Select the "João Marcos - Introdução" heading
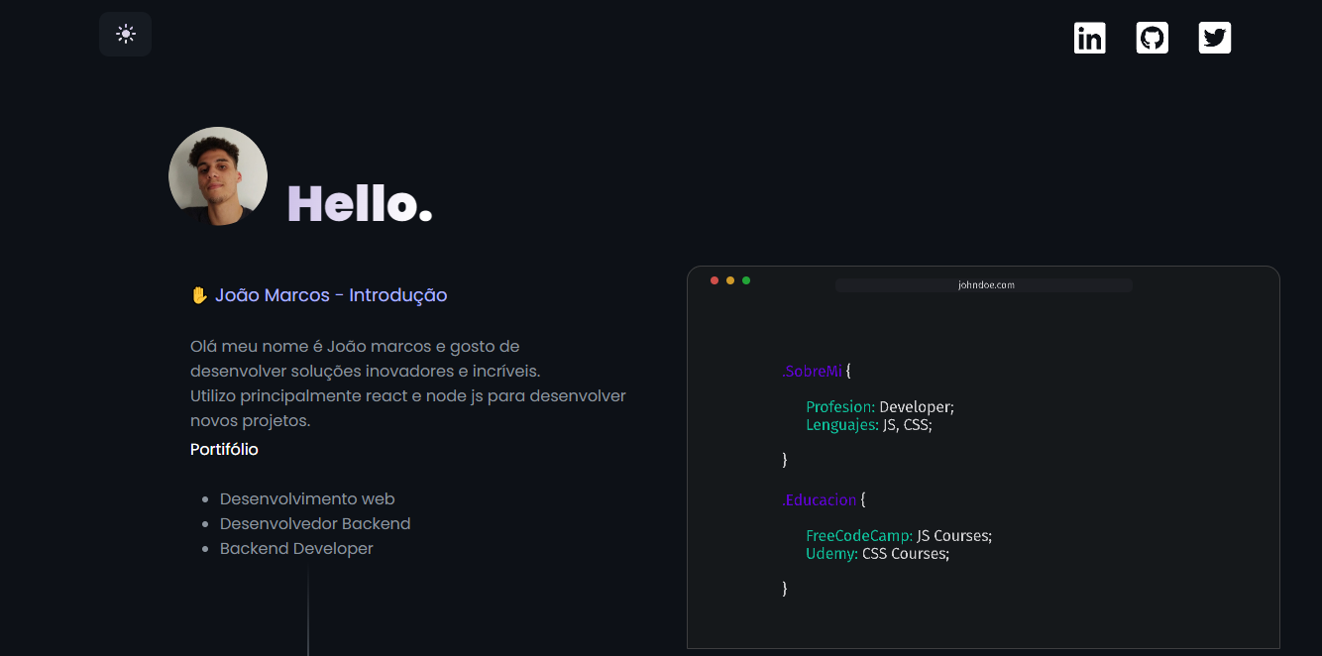Image resolution: width=1322 pixels, height=656 pixels. 329,295
